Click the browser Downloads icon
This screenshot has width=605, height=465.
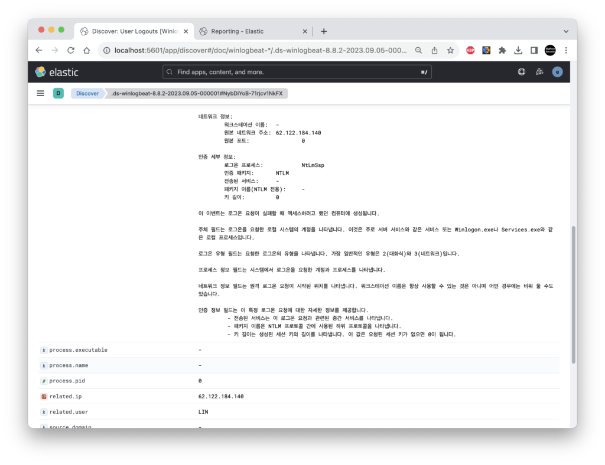[518, 50]
